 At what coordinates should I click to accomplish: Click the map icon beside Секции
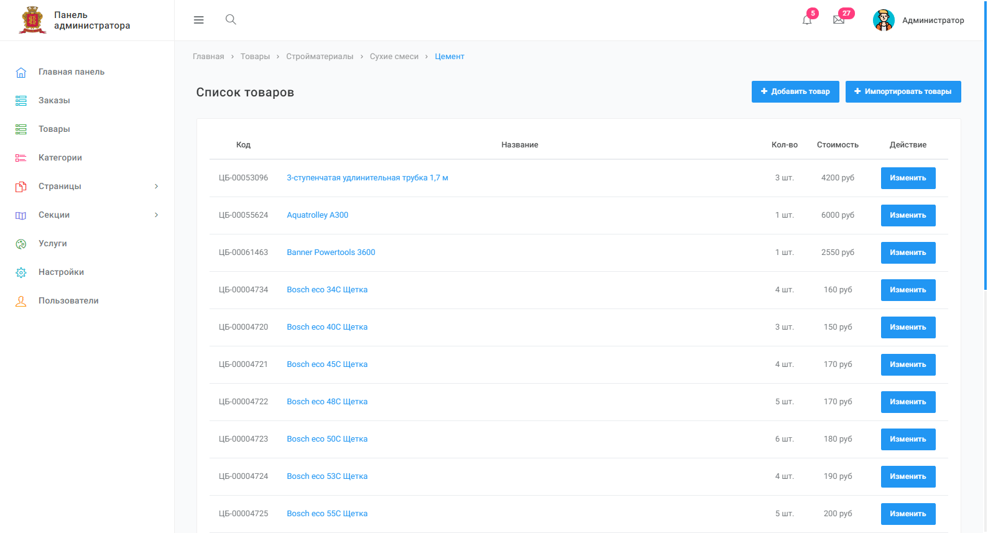coord(21,215)
